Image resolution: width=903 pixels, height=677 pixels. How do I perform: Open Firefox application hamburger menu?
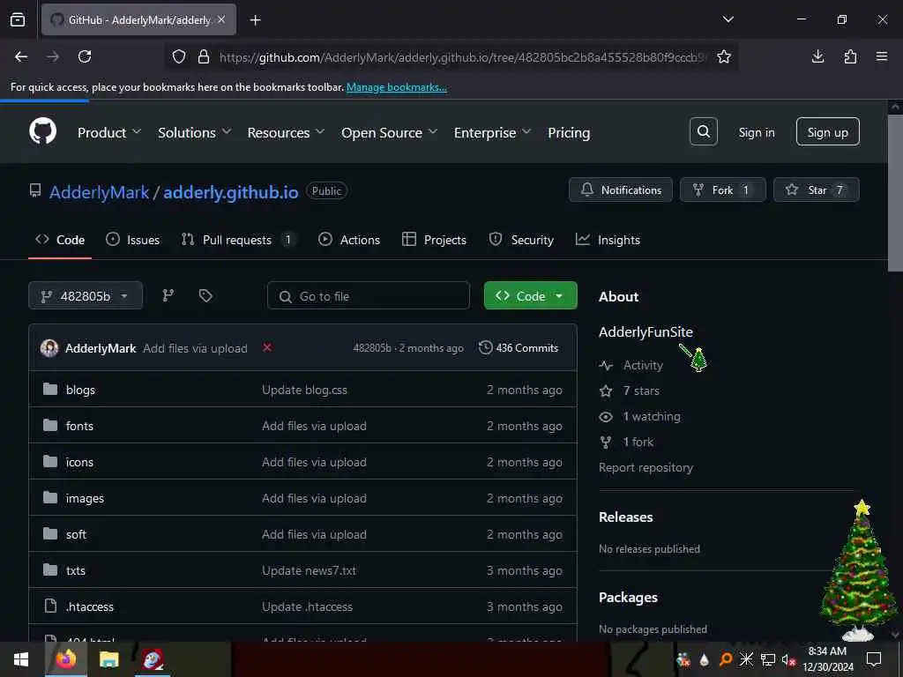click(x=882, y=56)
